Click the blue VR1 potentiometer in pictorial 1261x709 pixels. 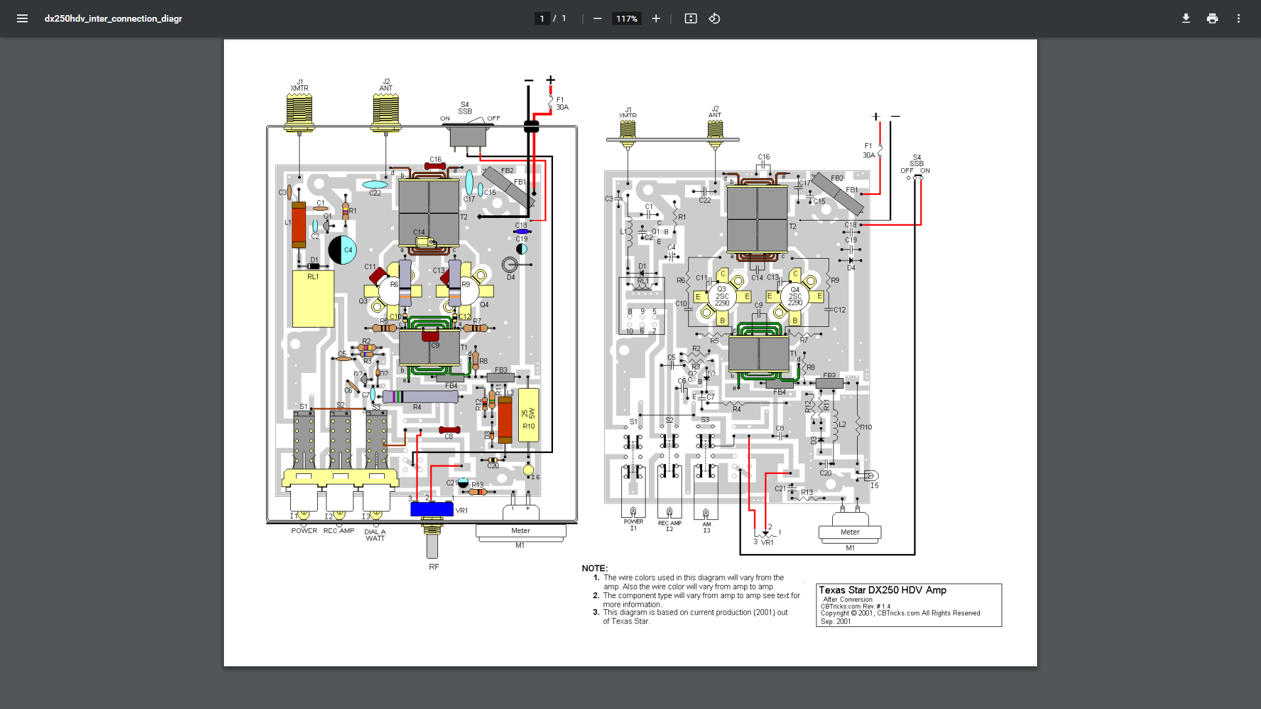pos(431,509)
